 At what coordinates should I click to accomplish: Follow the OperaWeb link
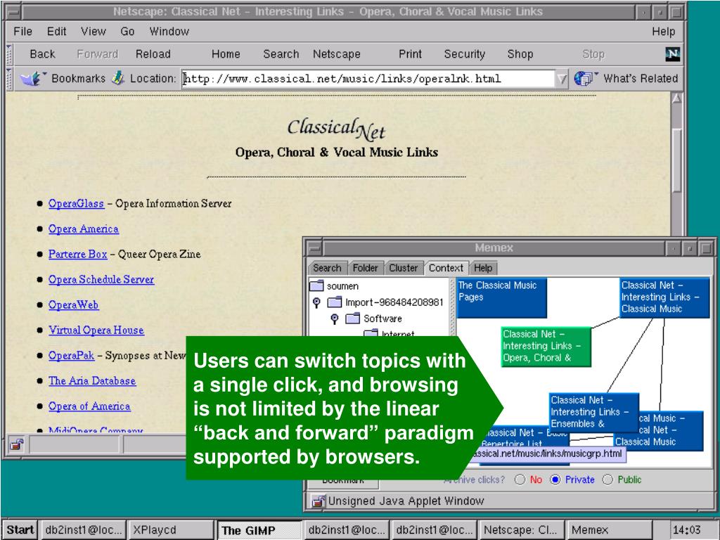pos(73,305)
